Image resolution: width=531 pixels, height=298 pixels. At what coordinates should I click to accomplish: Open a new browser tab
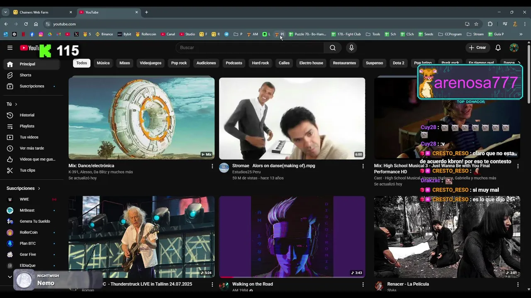(146, 12)
